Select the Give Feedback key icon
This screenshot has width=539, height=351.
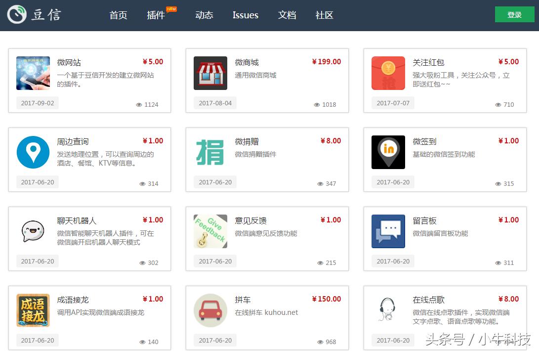point(210,231)
